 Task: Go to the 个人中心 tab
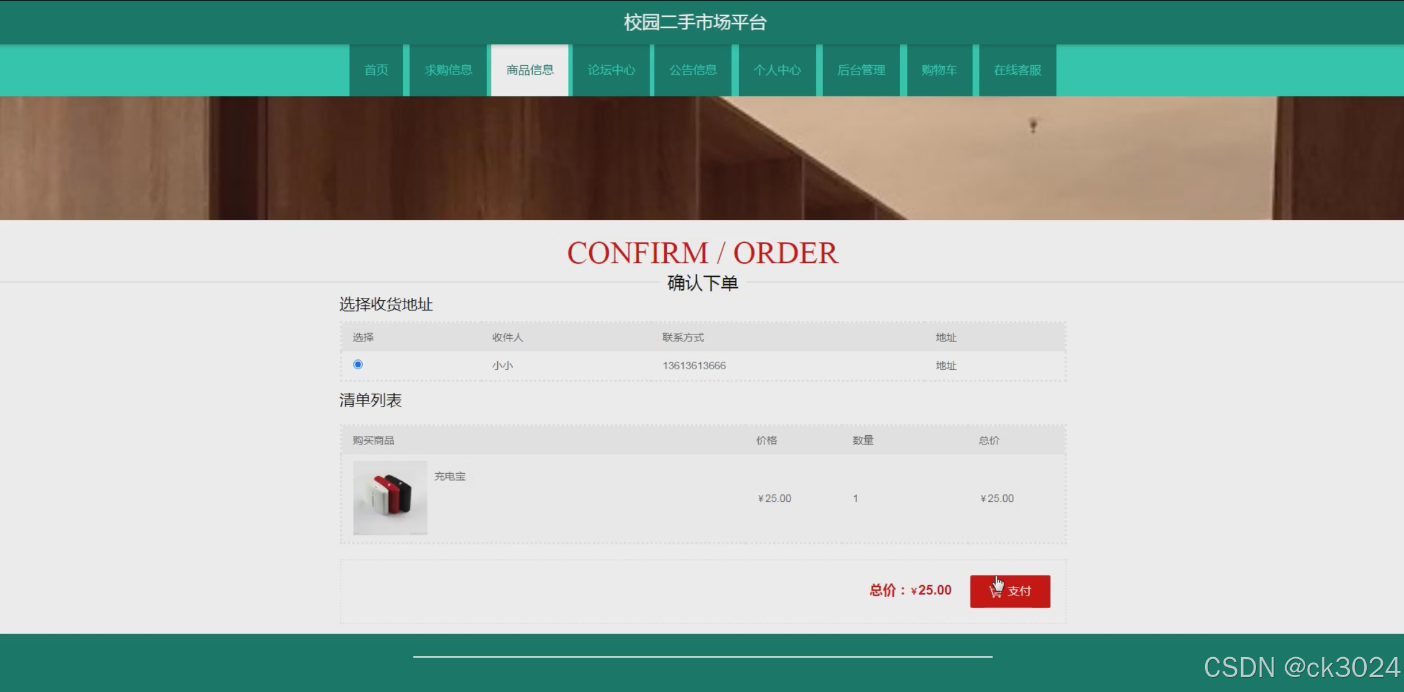[777, 70]
